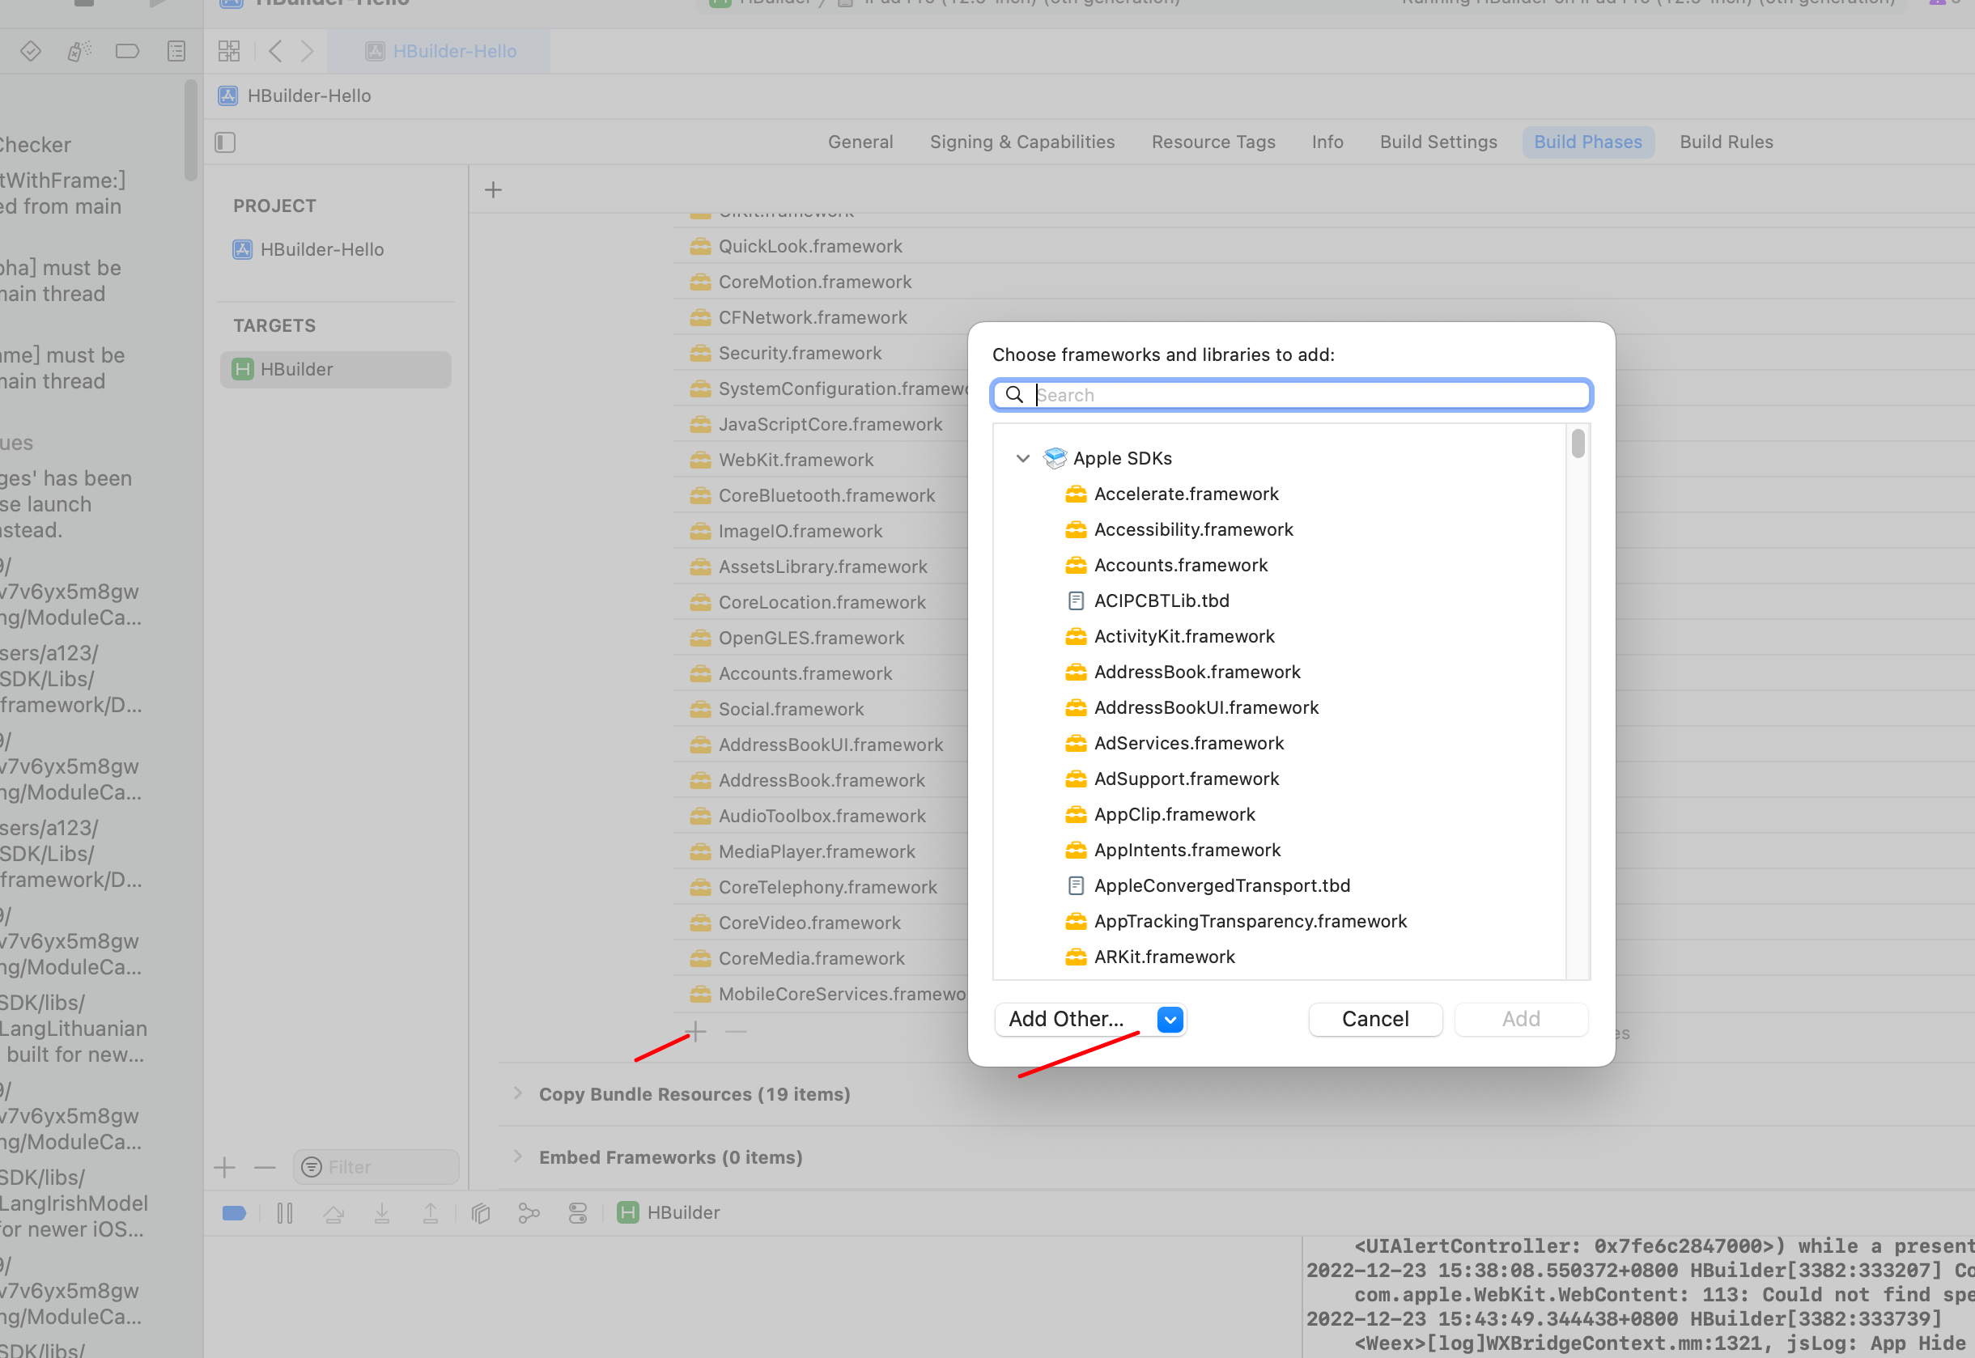Switch to the Build Settings tab
Screen dimensions: 1975x1358
(x=1438, y=142)
